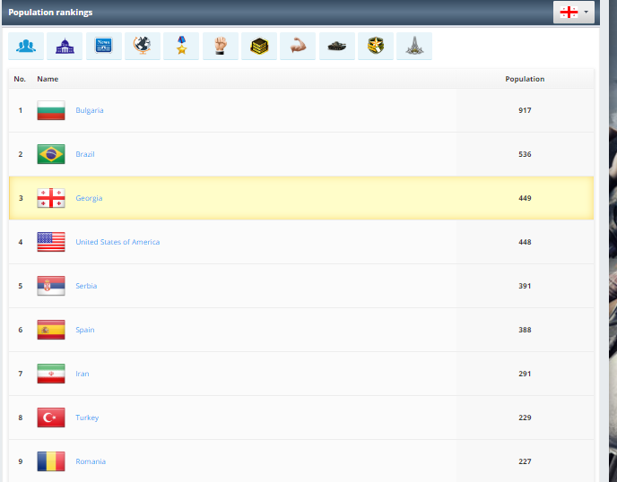617x482 pixels.
Task: Open the Romania country link
Action: pyautogui.click(x=91, y=461)
